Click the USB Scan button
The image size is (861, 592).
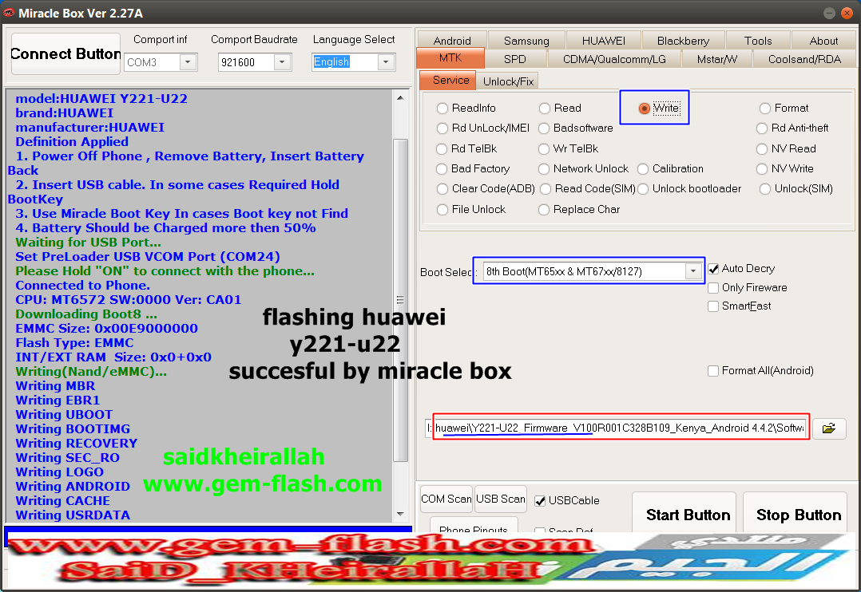coord(500,499)
